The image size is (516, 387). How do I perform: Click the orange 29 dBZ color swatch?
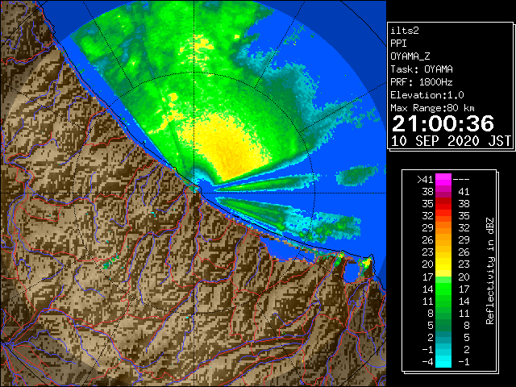click(x=443, y=228)
